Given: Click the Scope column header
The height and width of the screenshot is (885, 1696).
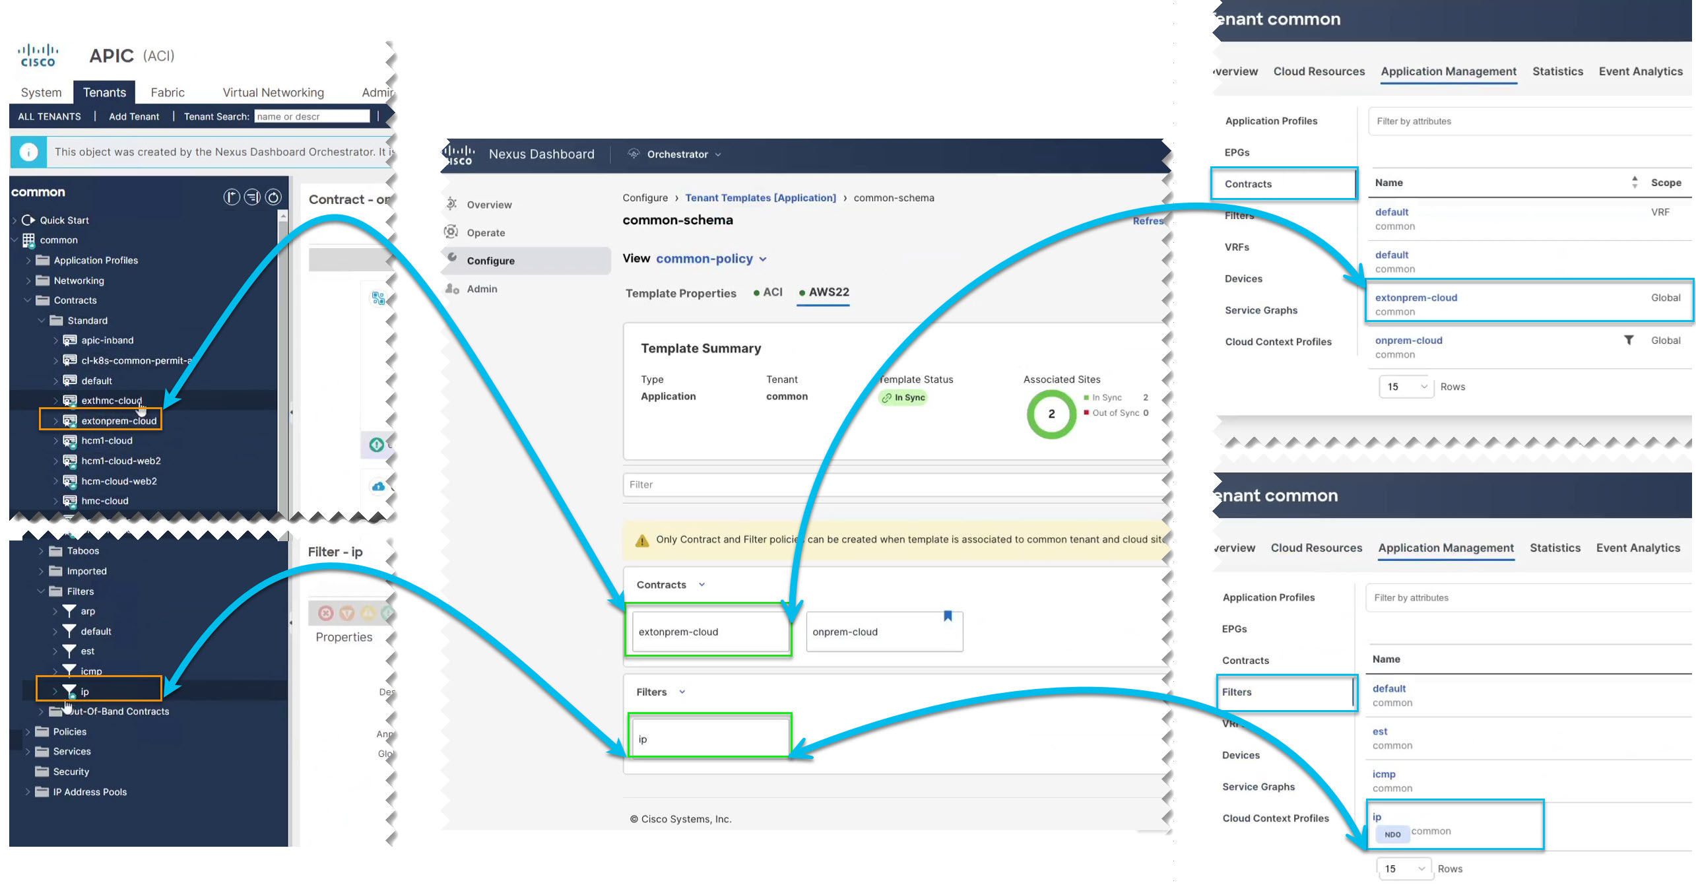Looking at the screenshot, I should point(1666,182).
